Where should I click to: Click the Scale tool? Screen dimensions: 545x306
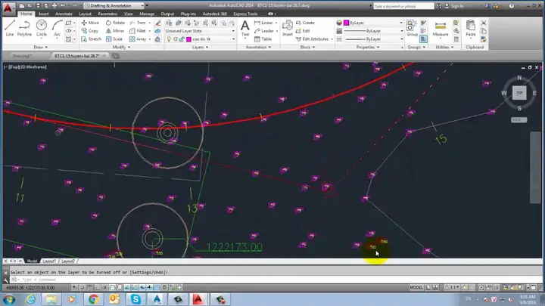click(114, 39)
